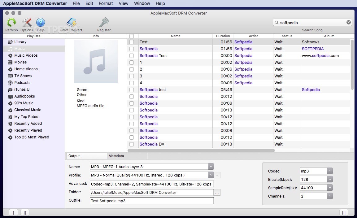Start Convert on the selected tracks
This screenshot has height=218, width=357.
tap(72, 23)
